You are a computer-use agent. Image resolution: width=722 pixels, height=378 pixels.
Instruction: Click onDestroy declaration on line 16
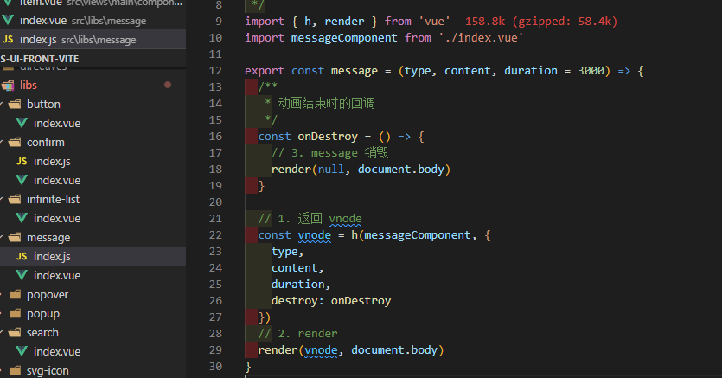[328, 137]
